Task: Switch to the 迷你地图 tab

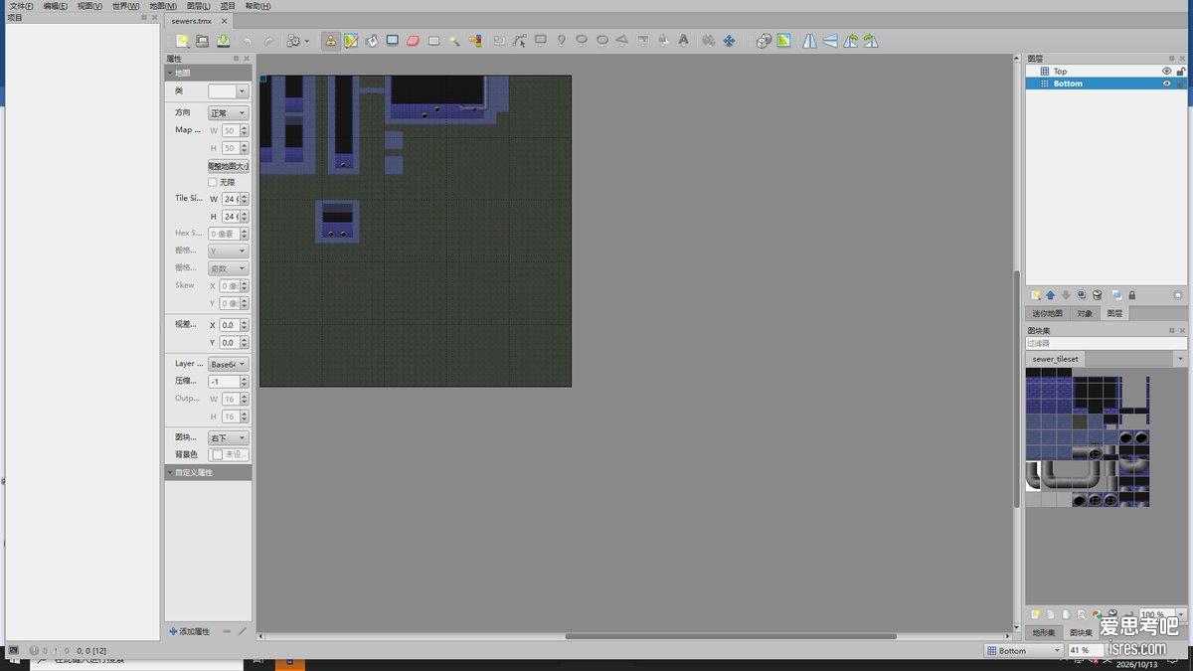Action: [x=1046, y=313]
